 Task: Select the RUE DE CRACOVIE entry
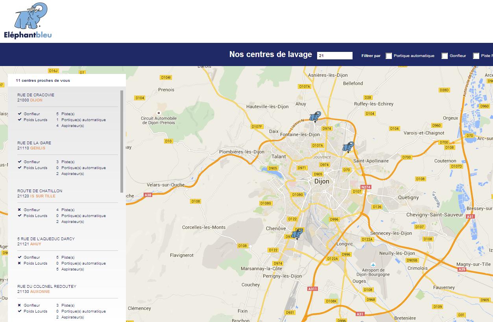[x=36, y=95]
